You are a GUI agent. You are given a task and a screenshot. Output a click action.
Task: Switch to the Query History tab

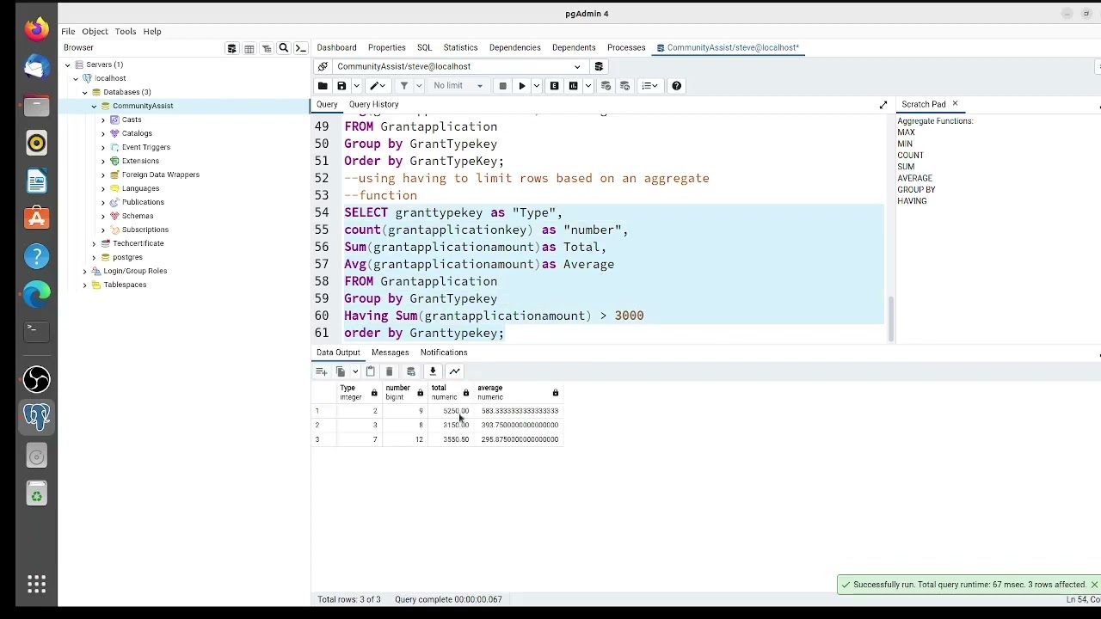pyautogui.click(x=374, y=104)
